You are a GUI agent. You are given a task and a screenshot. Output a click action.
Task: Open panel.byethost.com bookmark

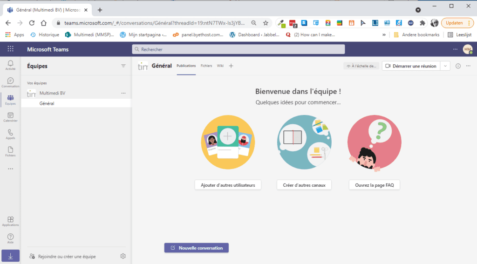point(198,34)
